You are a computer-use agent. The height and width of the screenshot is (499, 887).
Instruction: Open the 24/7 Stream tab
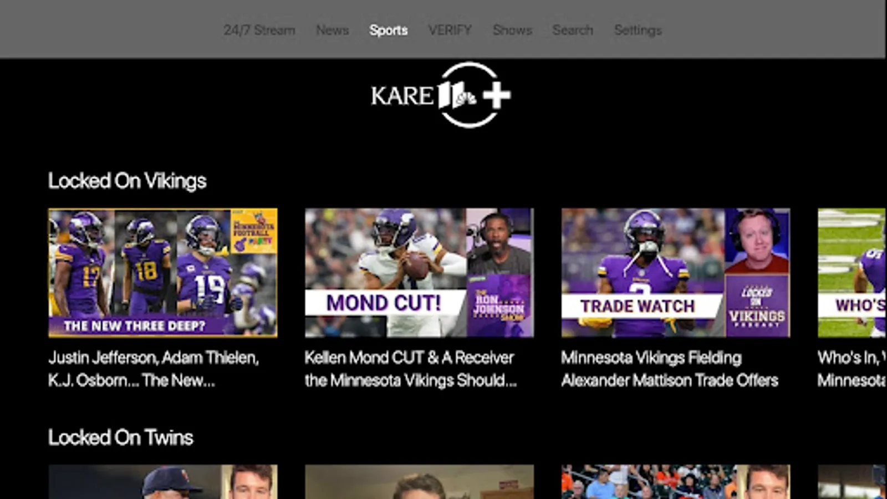(259, 30)
